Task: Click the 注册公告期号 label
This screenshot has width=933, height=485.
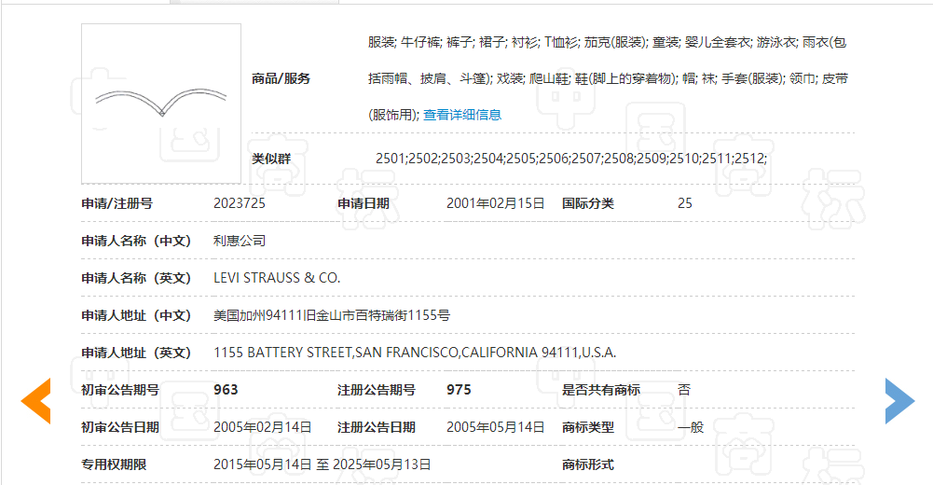Action: 376,390
